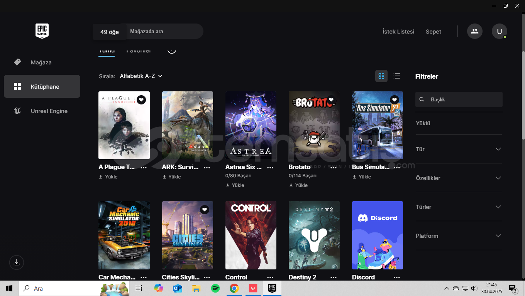Unfavorite A Plague Tale heart icon

tap(141, 100)
